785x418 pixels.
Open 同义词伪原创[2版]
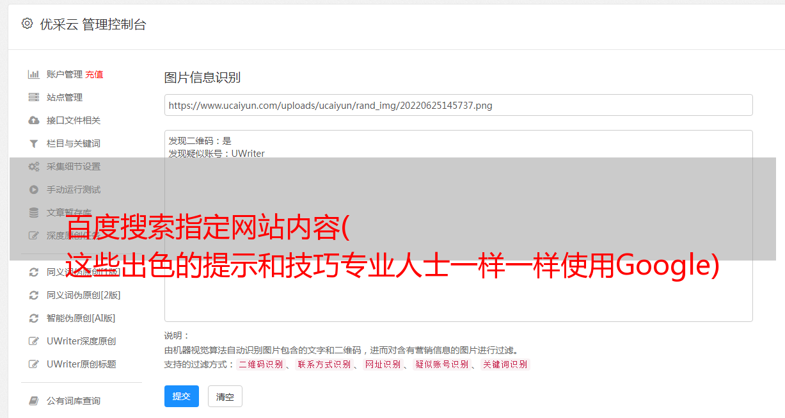(x=83, y=295)
